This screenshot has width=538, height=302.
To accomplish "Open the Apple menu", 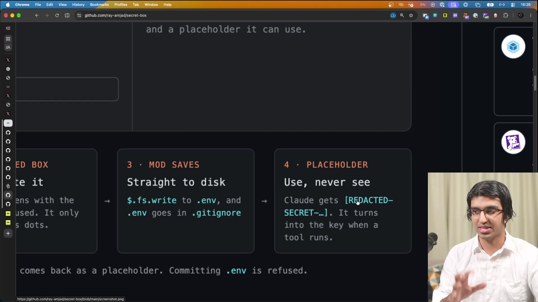I will pos(8,5).
